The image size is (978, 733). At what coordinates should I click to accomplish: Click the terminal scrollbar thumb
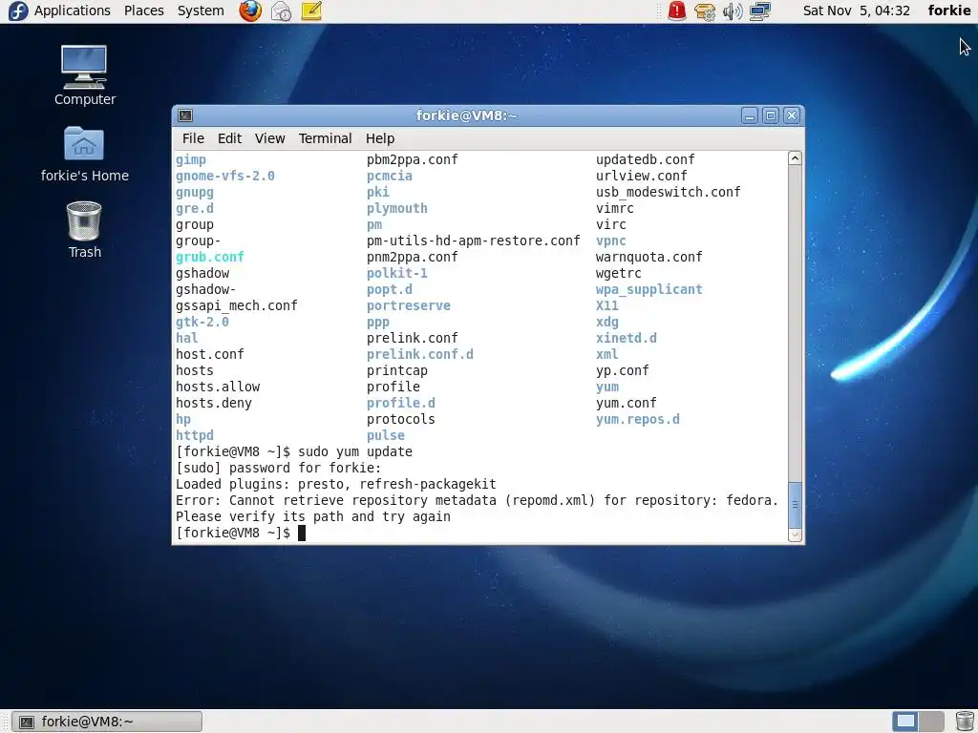[795, 505]
